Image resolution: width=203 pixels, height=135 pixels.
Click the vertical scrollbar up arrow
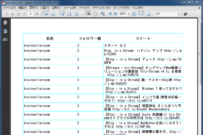pos(200,21)
